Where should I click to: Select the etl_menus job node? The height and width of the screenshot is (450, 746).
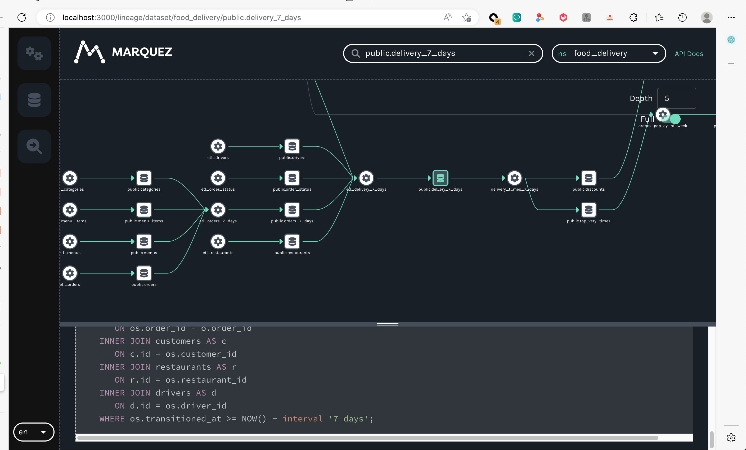coord(70,242)
